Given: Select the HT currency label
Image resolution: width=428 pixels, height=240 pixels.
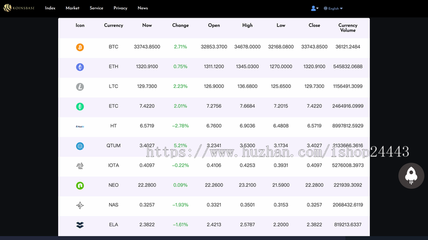Looking at the screenshot, I should click(114, 126).
